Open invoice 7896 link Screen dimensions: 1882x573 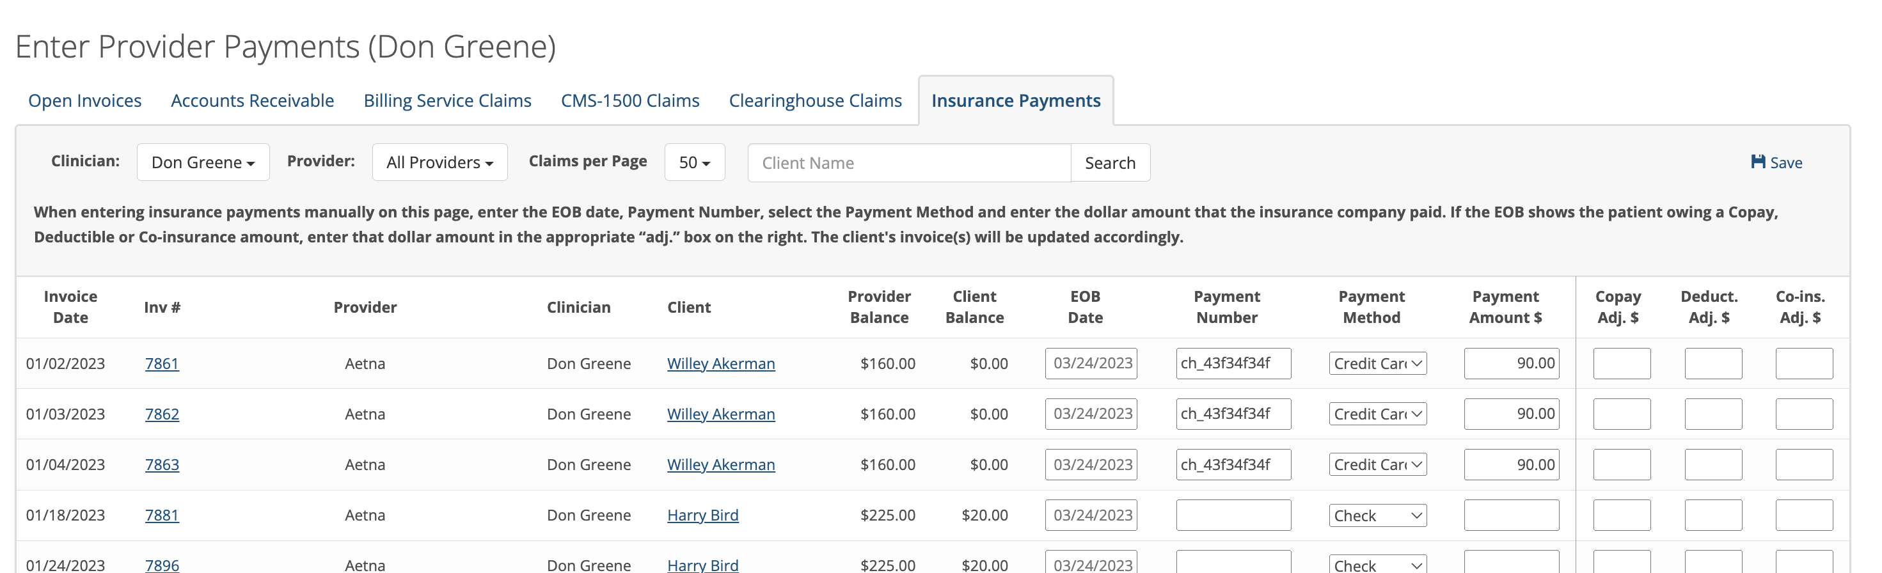coord(162,565)
